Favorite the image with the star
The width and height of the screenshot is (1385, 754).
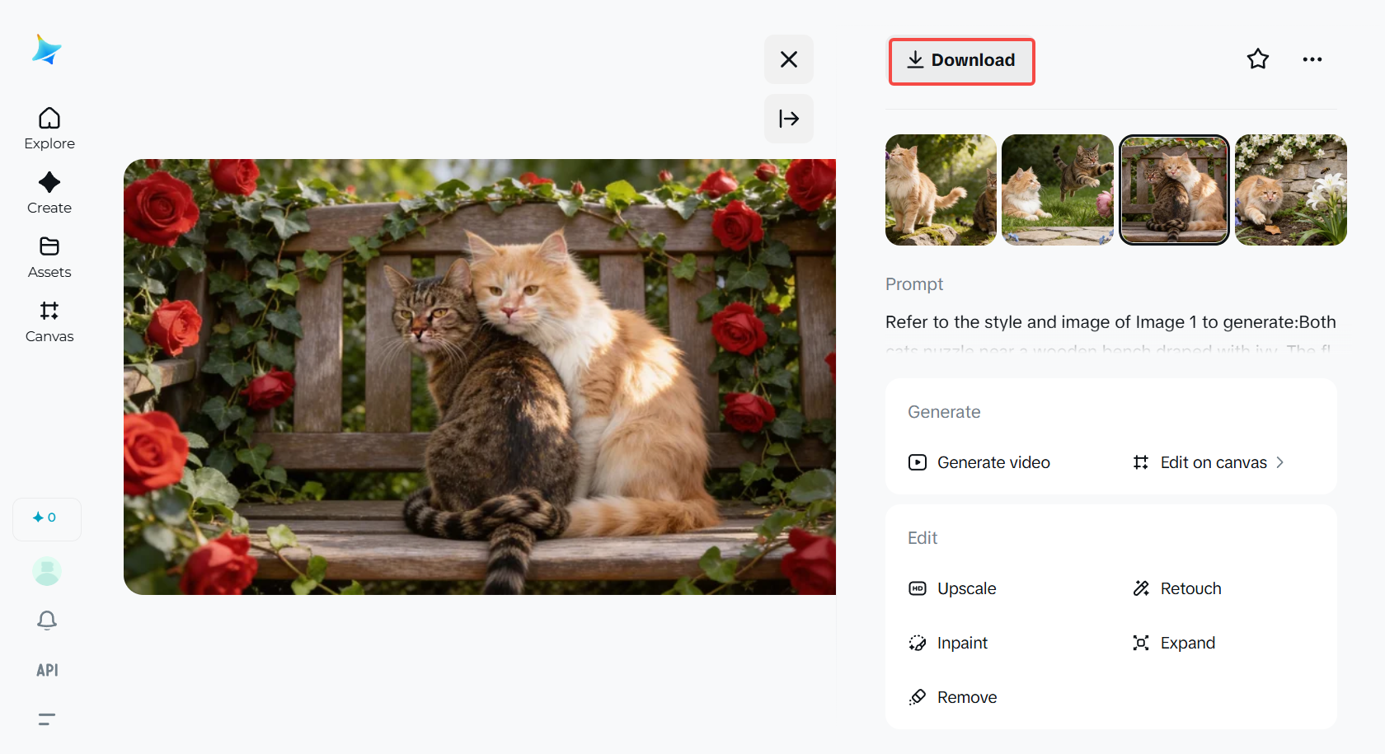coord(1258,59)
